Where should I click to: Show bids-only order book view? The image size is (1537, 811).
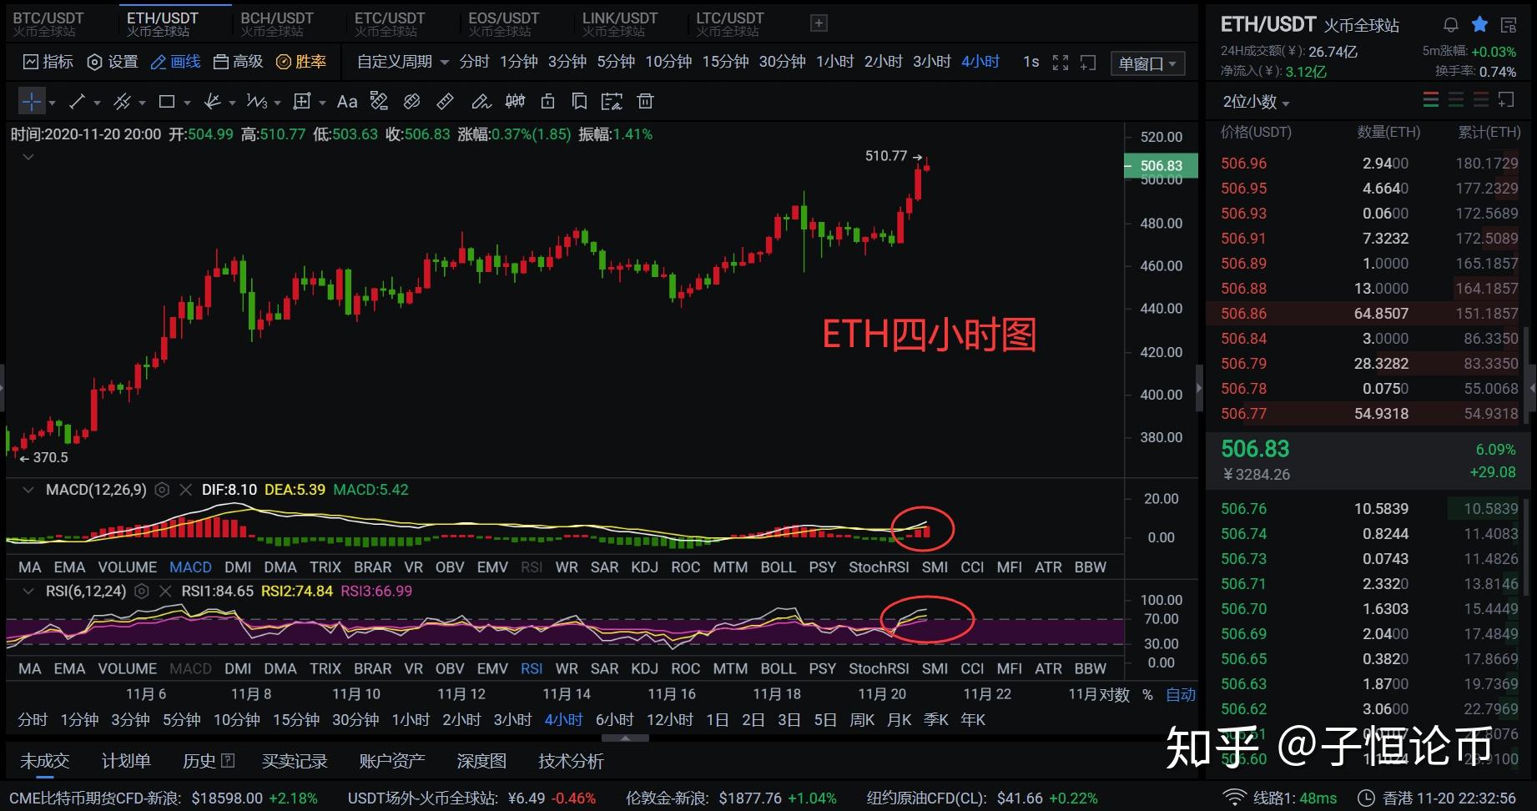click(x=1456, y=101)
